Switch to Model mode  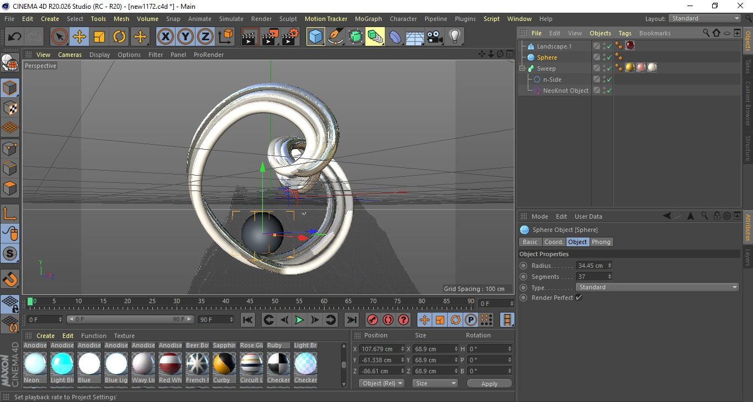click(10, 88)
